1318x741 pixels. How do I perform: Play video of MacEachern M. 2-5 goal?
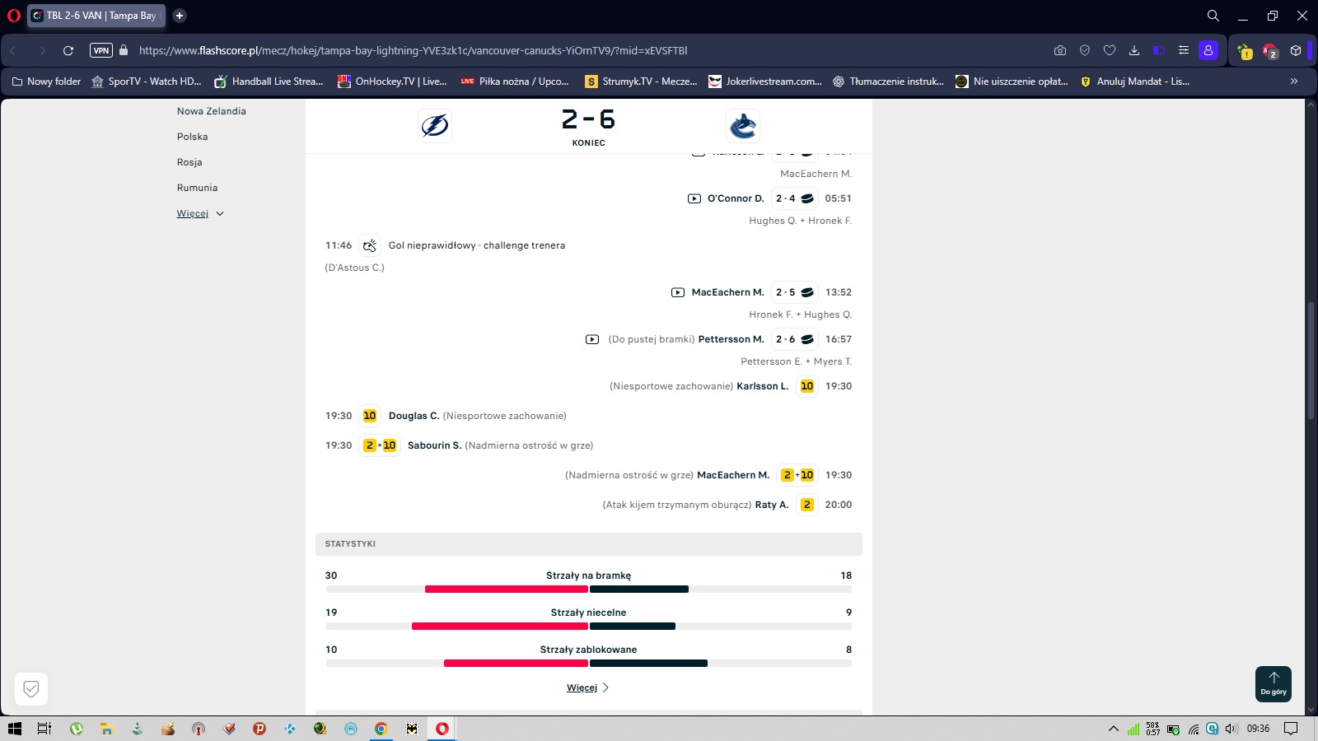(678, 292)
